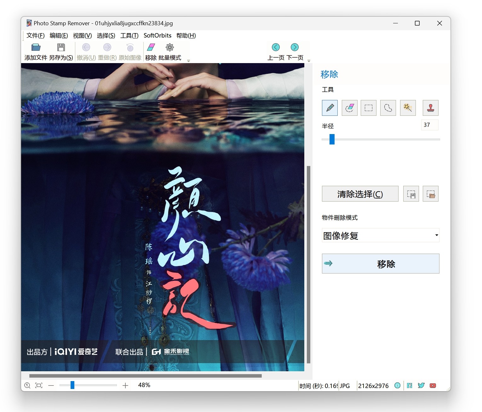Open the SoftOrbits menu
This screenshot has width=482, height=412.
(158, 35)
